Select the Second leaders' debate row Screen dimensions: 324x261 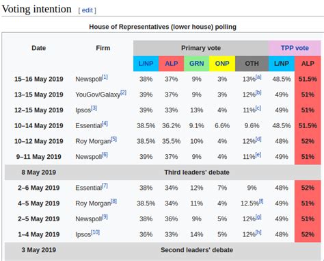click(163, 250)
